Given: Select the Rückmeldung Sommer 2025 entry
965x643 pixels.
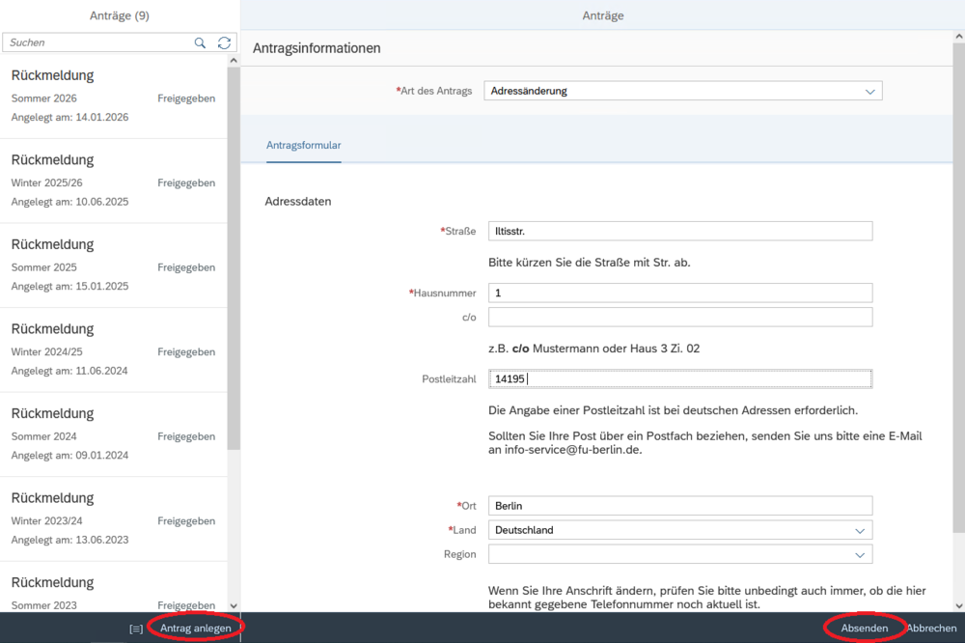Looking at the screenshot, I should pos(113,266).
